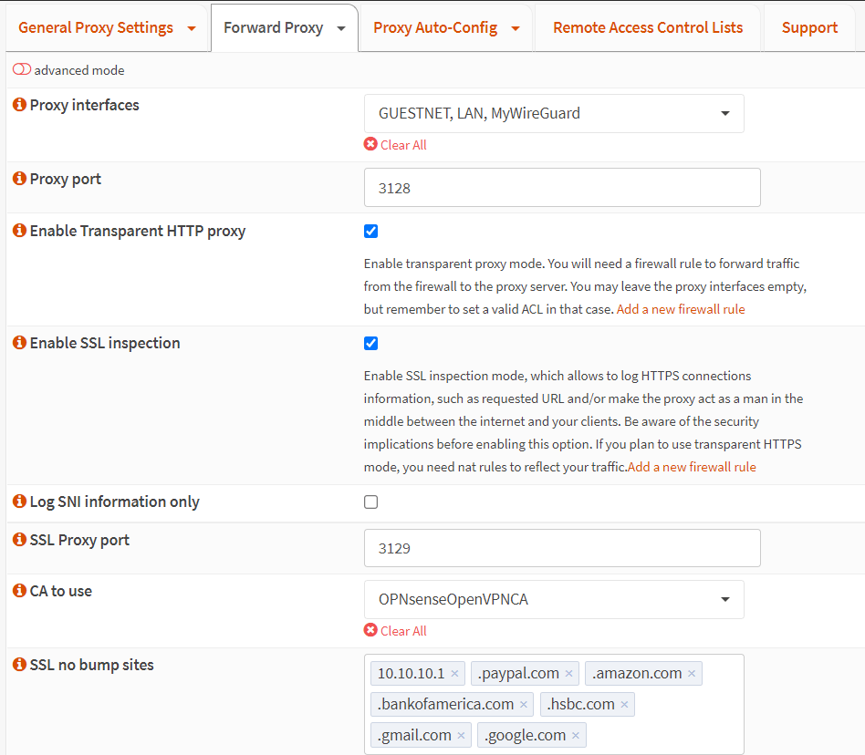Click info icon for Enable SSL inspection

coord(19,343)
